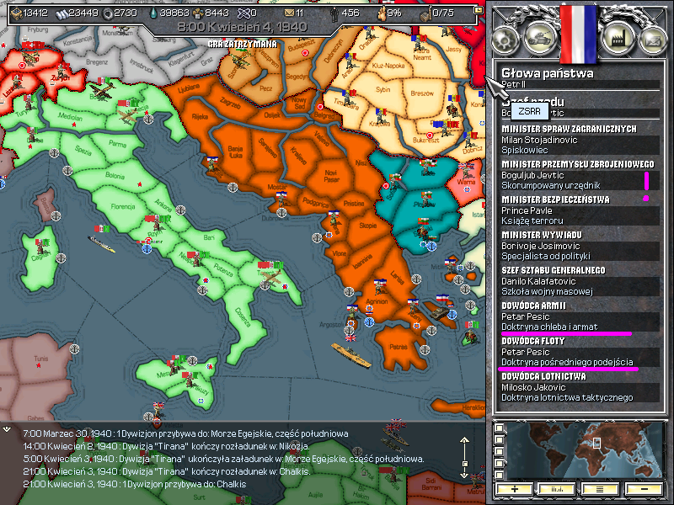
Task: Select the Sarajewo province label
Action: coord(268,148)
